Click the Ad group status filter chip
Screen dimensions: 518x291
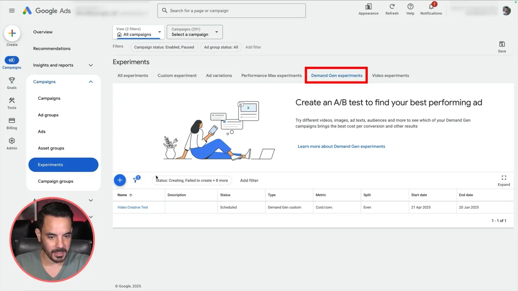pyautogui.click(x=221, y=47)
